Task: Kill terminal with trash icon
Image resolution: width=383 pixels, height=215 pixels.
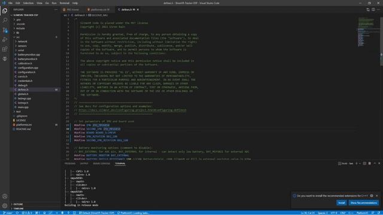Action: (x=370, y=163)
